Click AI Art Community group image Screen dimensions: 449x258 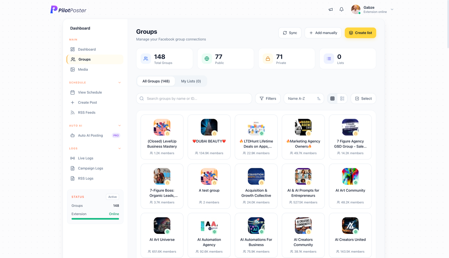click(350, 176)
